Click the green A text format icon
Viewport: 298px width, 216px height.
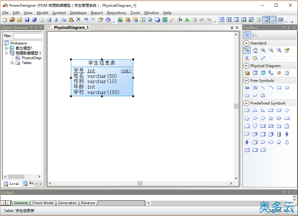(x=187, y=20)
